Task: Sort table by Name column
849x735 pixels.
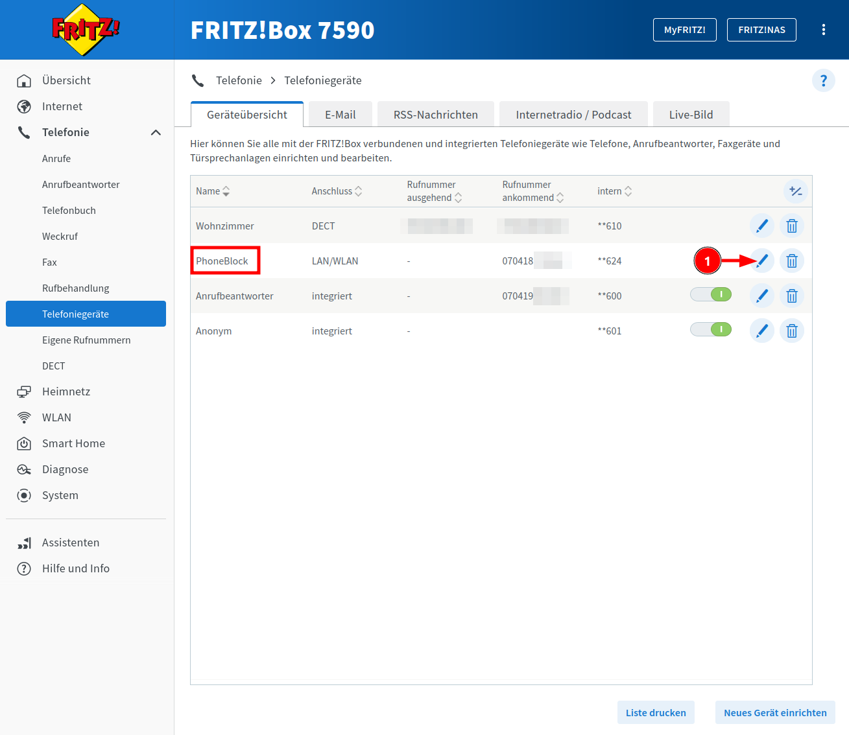Action: point(213,191)
